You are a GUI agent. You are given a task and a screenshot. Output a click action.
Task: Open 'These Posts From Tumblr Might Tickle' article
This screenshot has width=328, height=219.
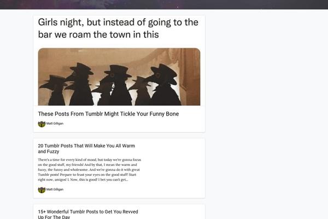[108, 114]
